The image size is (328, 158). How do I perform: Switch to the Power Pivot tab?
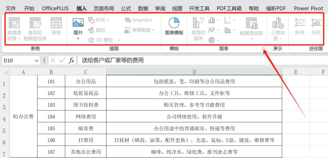(x=309, y=8)
